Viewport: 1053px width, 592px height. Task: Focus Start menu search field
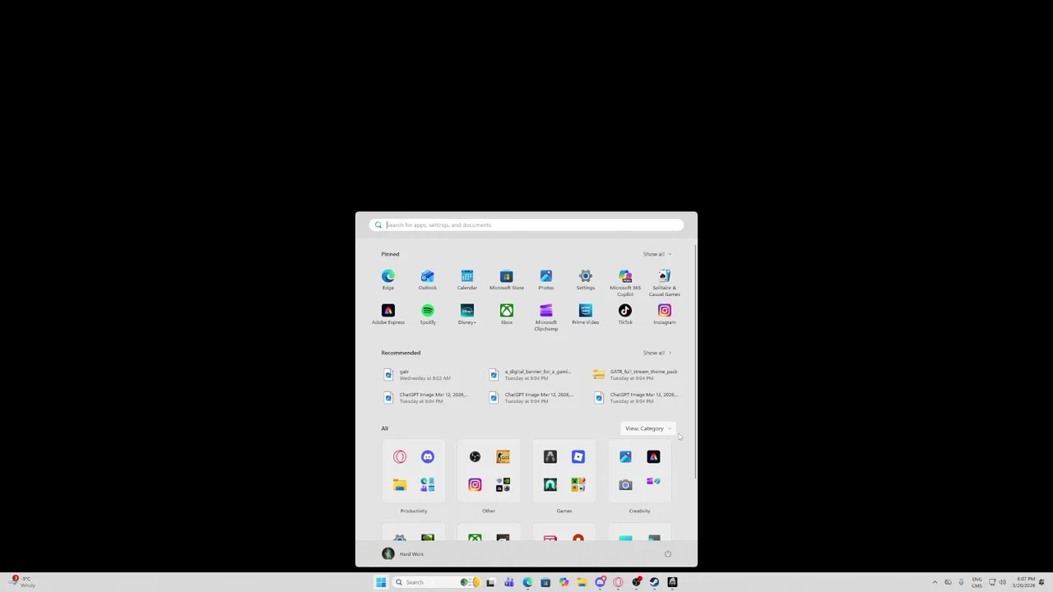526,225
